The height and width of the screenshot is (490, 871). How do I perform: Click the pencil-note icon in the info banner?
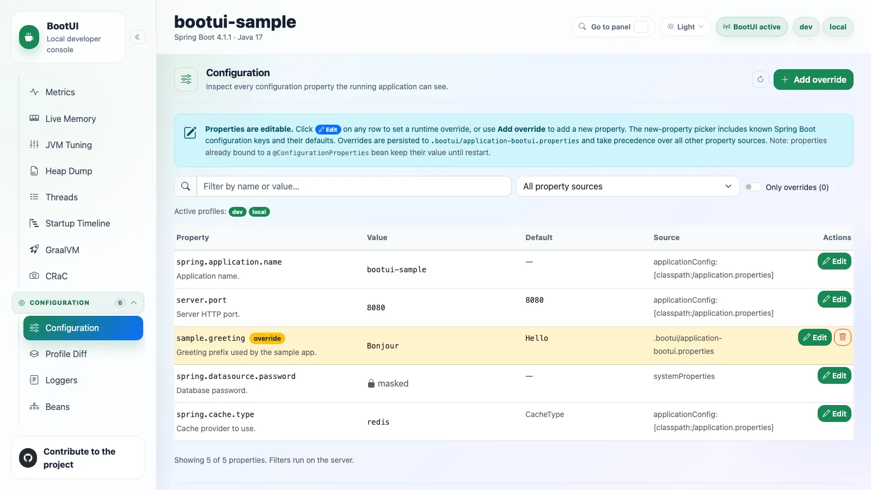(x=190, y=132)
